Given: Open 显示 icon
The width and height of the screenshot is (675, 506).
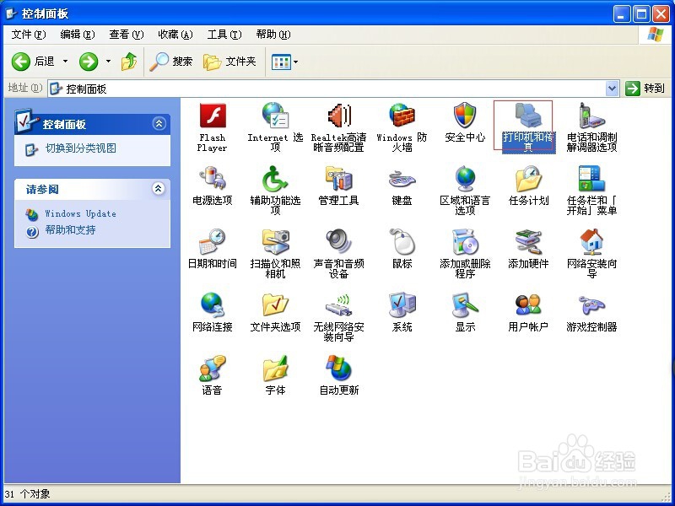Looking at the screenshot, I should pyautogui.click(x=465, y=304).
